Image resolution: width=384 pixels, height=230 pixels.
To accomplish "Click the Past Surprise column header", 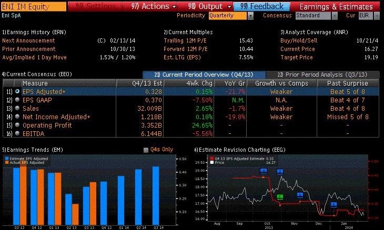I will (x=348, y=83).
